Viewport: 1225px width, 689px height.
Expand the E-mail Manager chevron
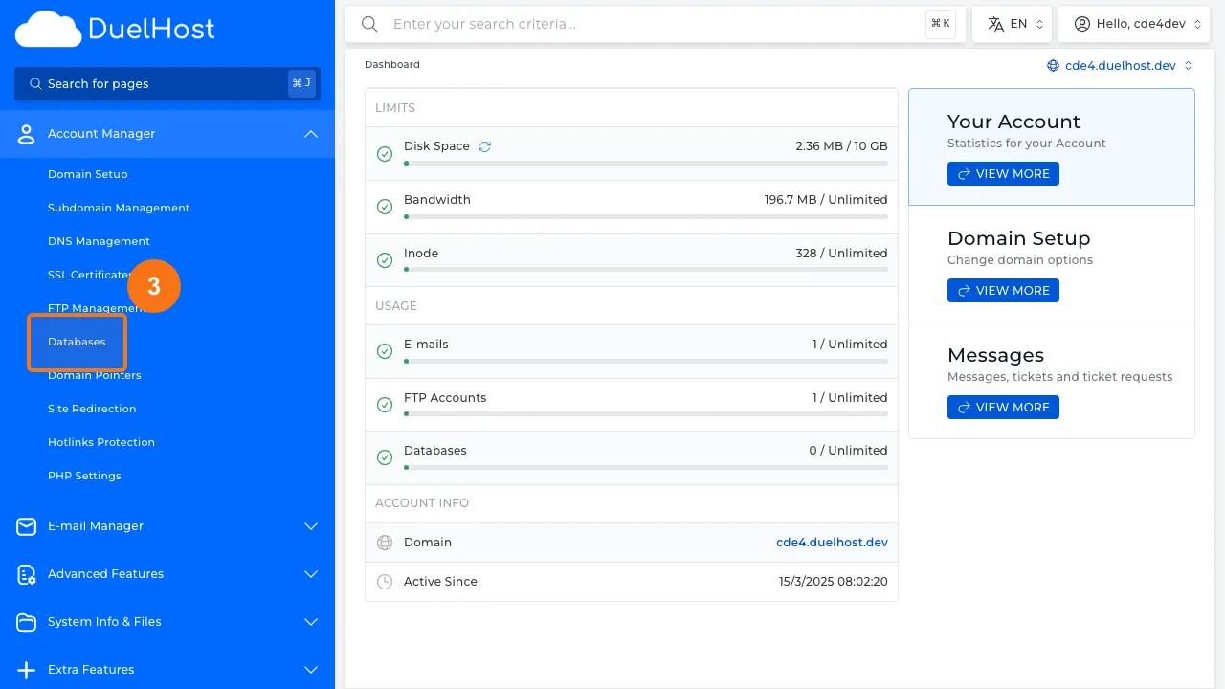(x=311, y=526)
